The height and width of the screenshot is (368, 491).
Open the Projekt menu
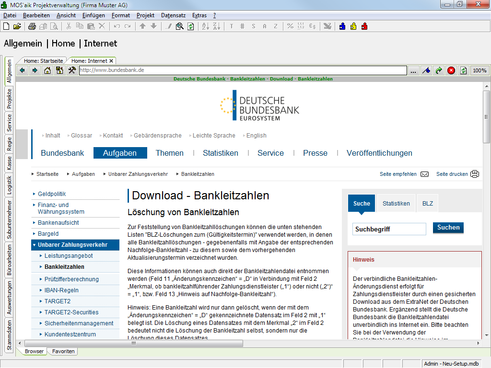pyautogui.click(x=145, y=15)
